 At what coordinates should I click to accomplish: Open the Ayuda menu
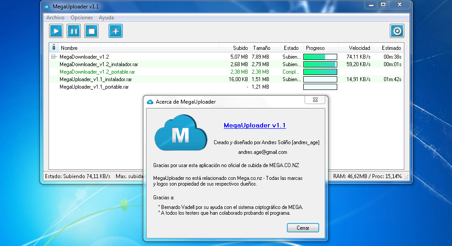106,18
